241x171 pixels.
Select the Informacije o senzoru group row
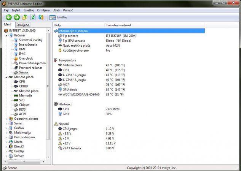129,31
